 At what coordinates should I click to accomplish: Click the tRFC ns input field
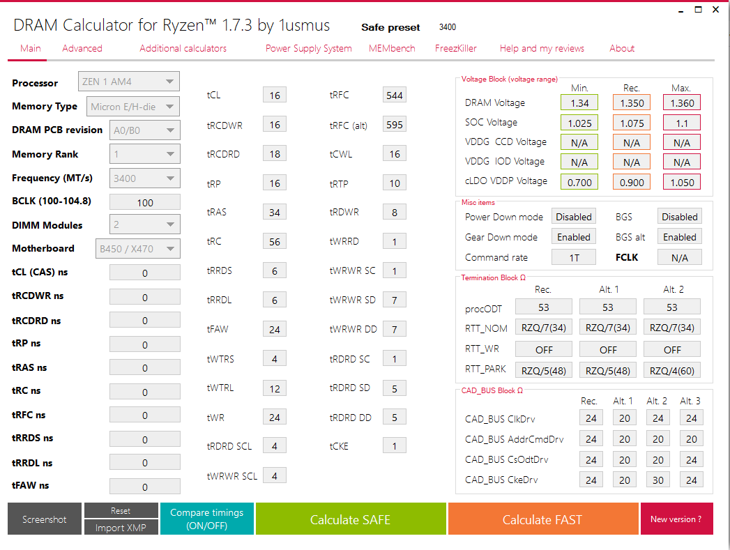[145, 415]
